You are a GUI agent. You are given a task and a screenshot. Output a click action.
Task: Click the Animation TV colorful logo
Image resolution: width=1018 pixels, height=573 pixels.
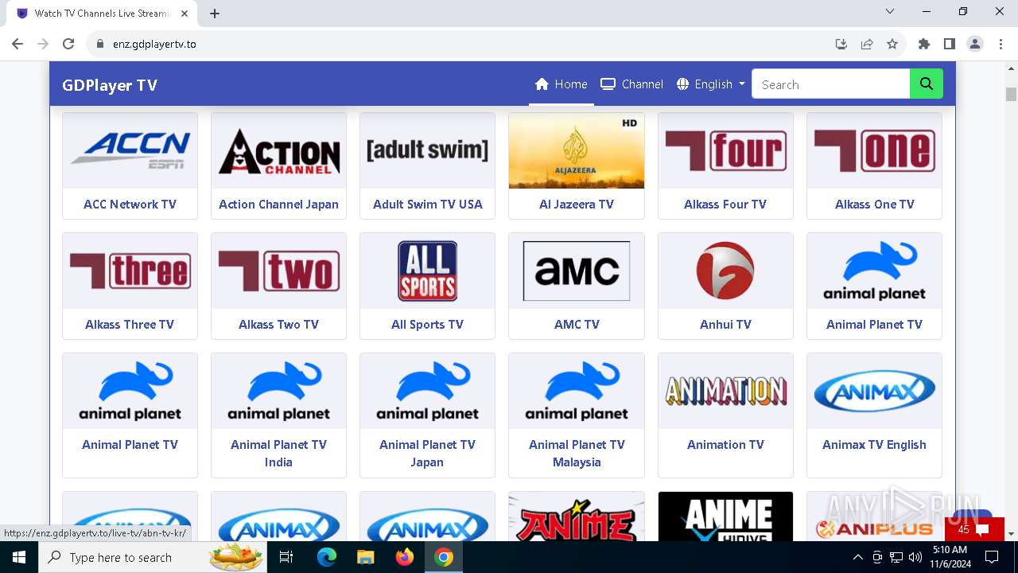click(x=725, y=391)
